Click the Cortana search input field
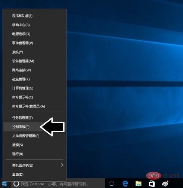The height and width of the screenshot is (188, 183). tap(58, 184)
